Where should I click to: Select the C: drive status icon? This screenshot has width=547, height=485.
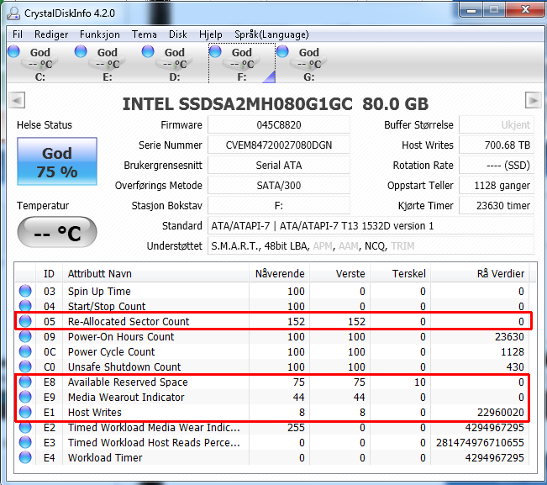(13, 51)
